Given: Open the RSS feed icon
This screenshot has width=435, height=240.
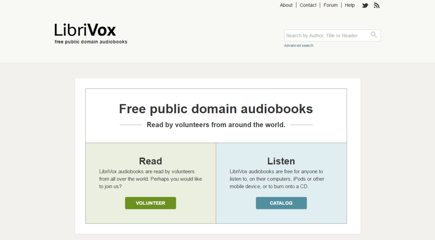Looking at the screenshot, I should [376, 5].
